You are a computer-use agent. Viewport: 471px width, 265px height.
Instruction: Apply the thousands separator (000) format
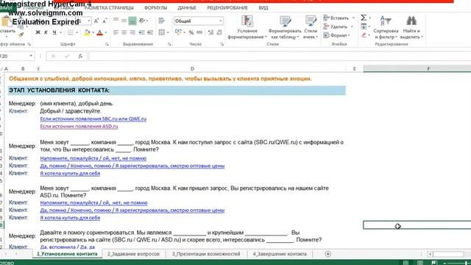click(199, 32)
